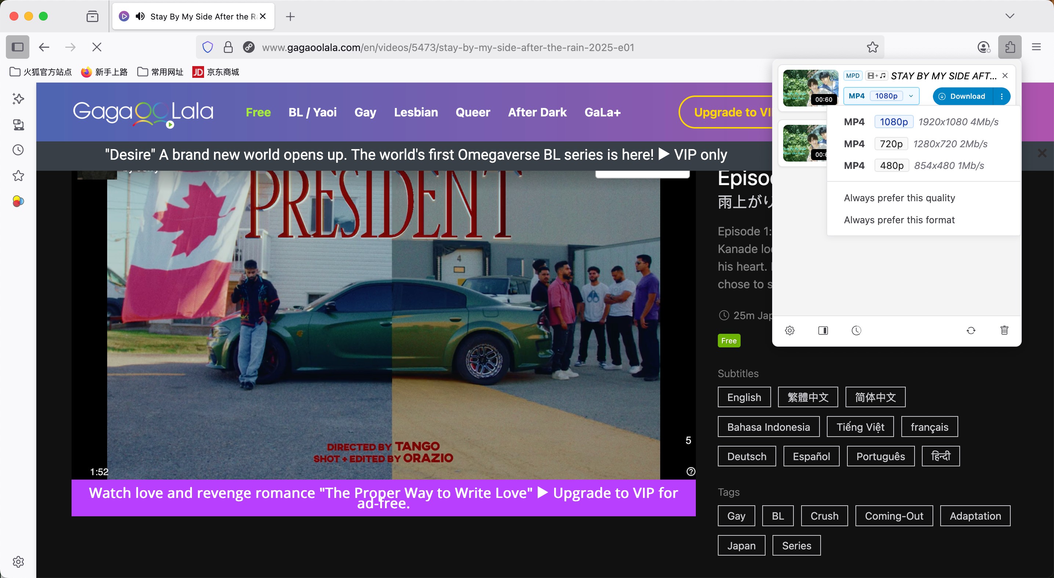Viewport: 1054px width, 578px height.
Task: Open more download options three-dot menu
Action: click(1002, 96)
